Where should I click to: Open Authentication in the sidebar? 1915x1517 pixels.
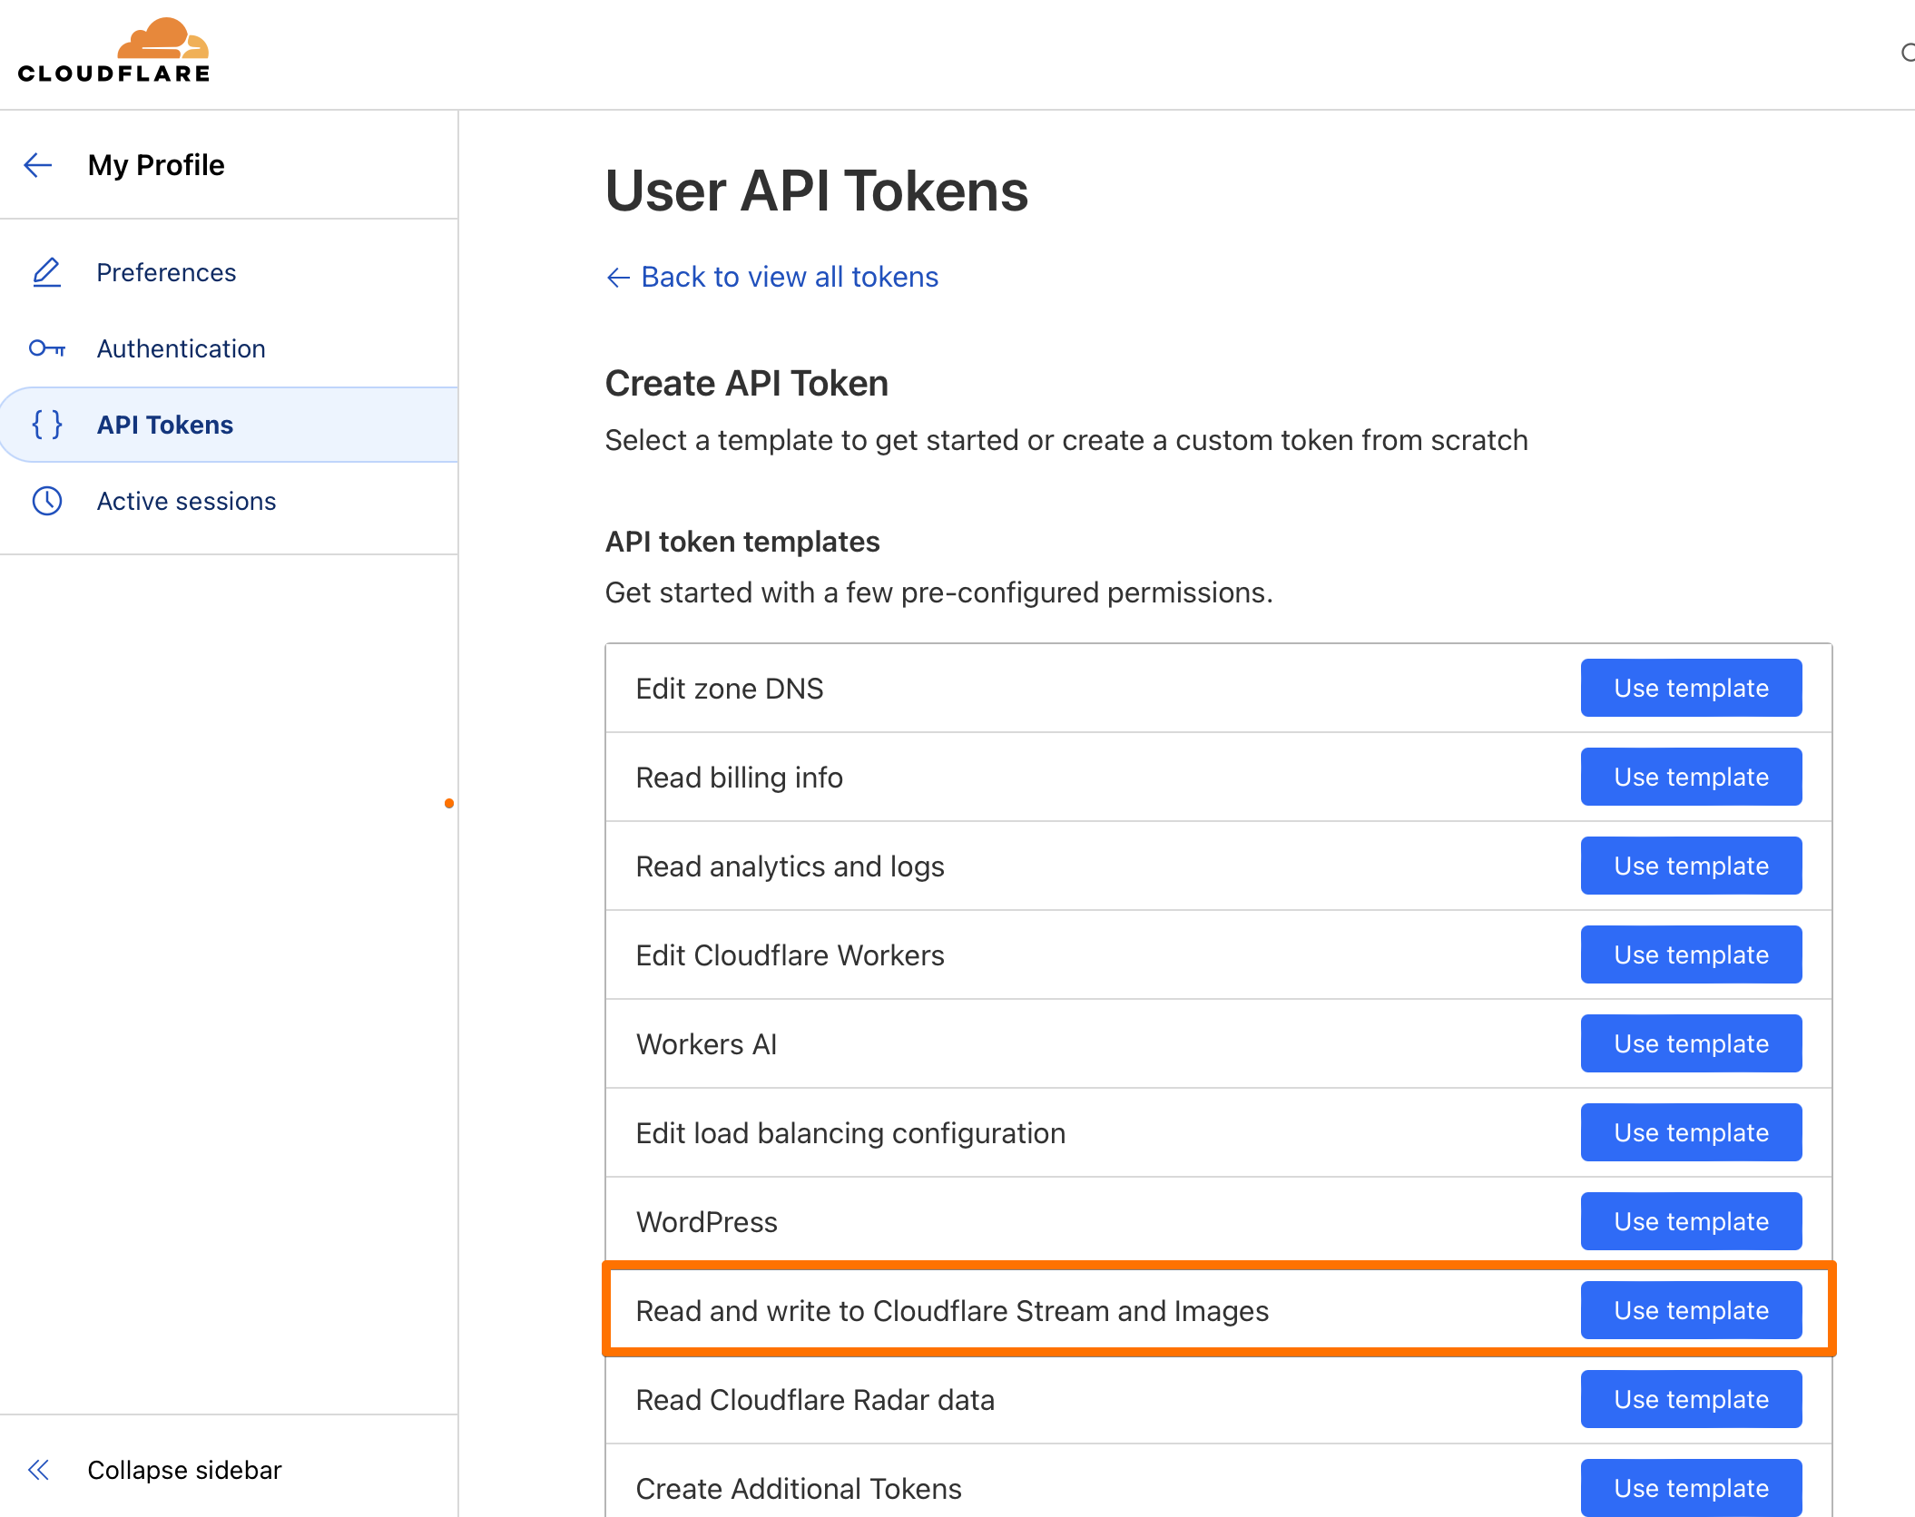[181, 348]
